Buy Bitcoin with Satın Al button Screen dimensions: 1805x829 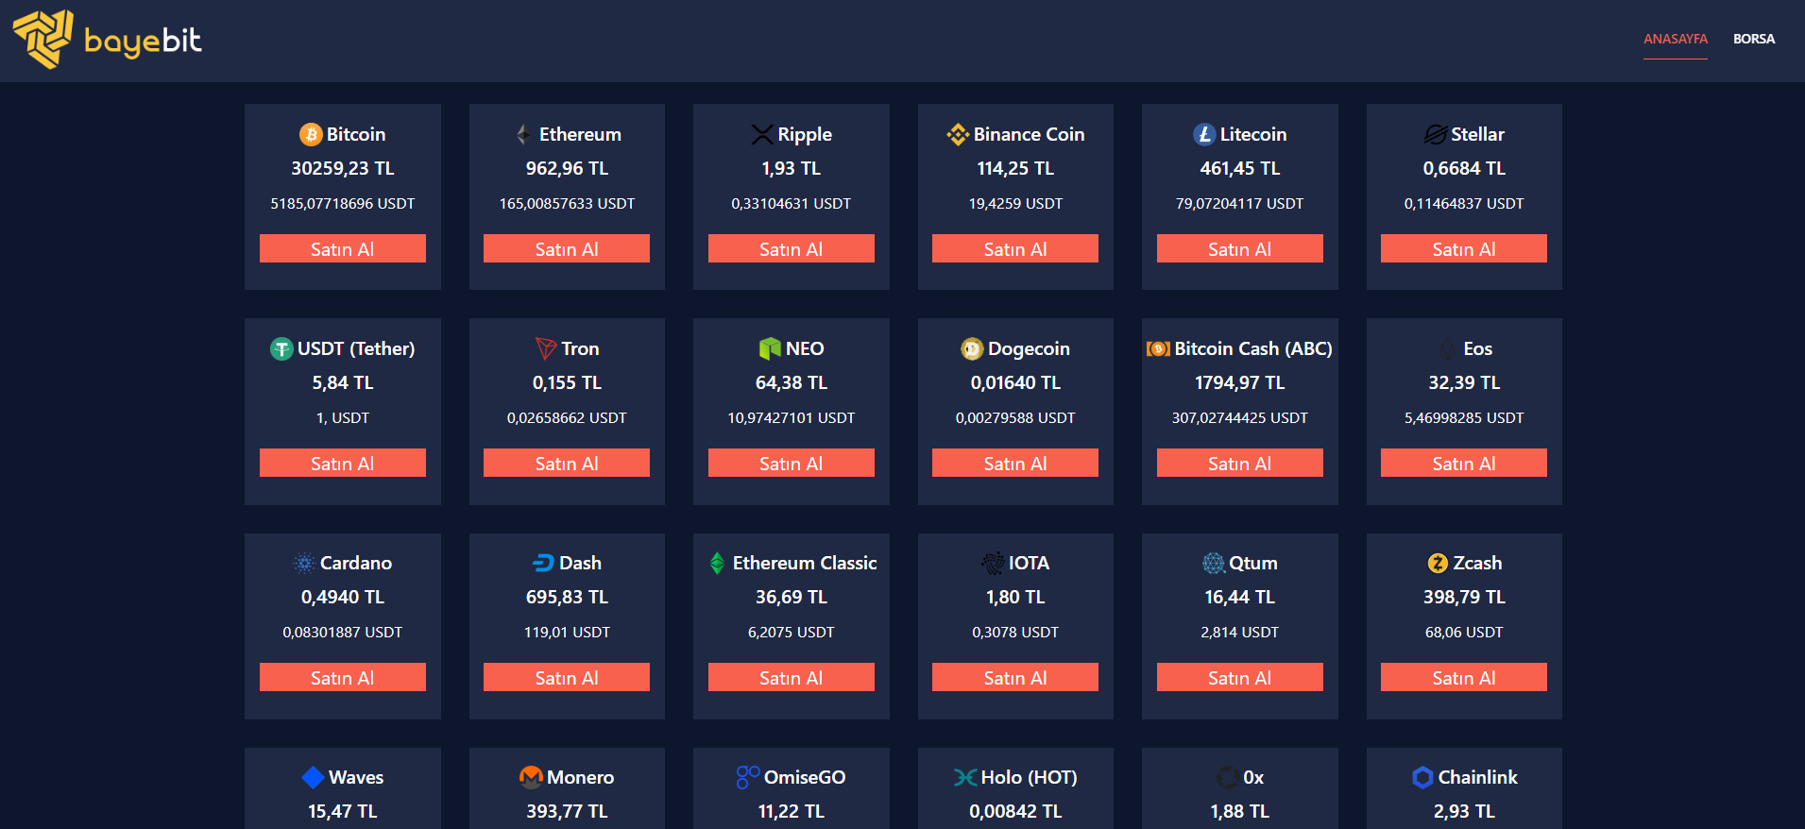click(343, 248)
